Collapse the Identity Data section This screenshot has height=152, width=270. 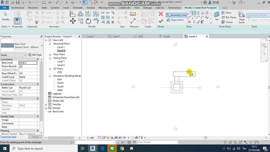pyautogui.click(x=38, y=117)
